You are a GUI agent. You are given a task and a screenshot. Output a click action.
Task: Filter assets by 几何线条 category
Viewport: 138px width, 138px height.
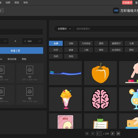[86, 43]
